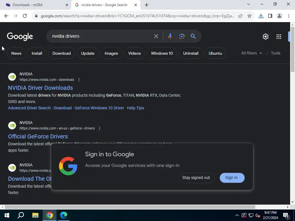Open the Tools option
The width and height of the screenshot is (295, 221).
click(x=275, y=53)
